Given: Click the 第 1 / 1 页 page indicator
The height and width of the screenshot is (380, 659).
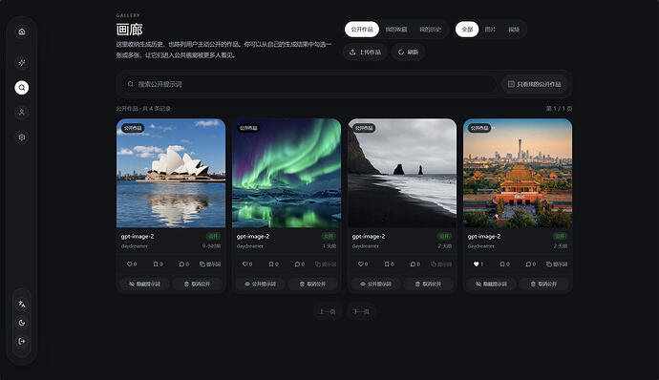Looking at the screenshot, I should tap(559, 109).
